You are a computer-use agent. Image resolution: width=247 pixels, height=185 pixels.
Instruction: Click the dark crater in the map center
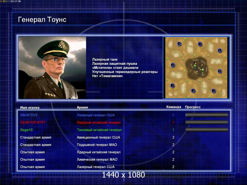point(196,68)
